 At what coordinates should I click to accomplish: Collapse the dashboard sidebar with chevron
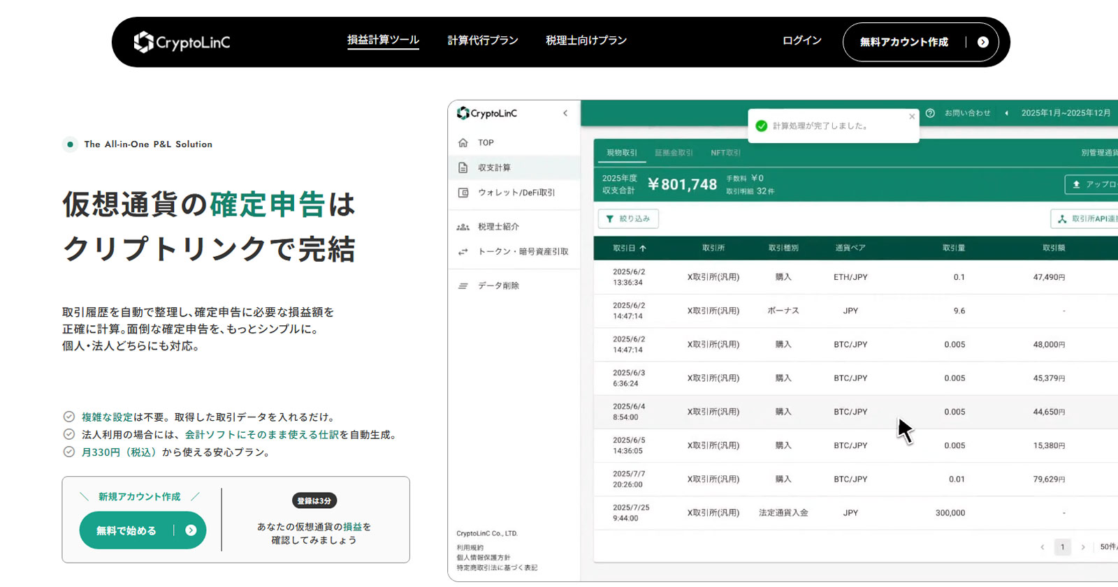click(x=565, y=113)
